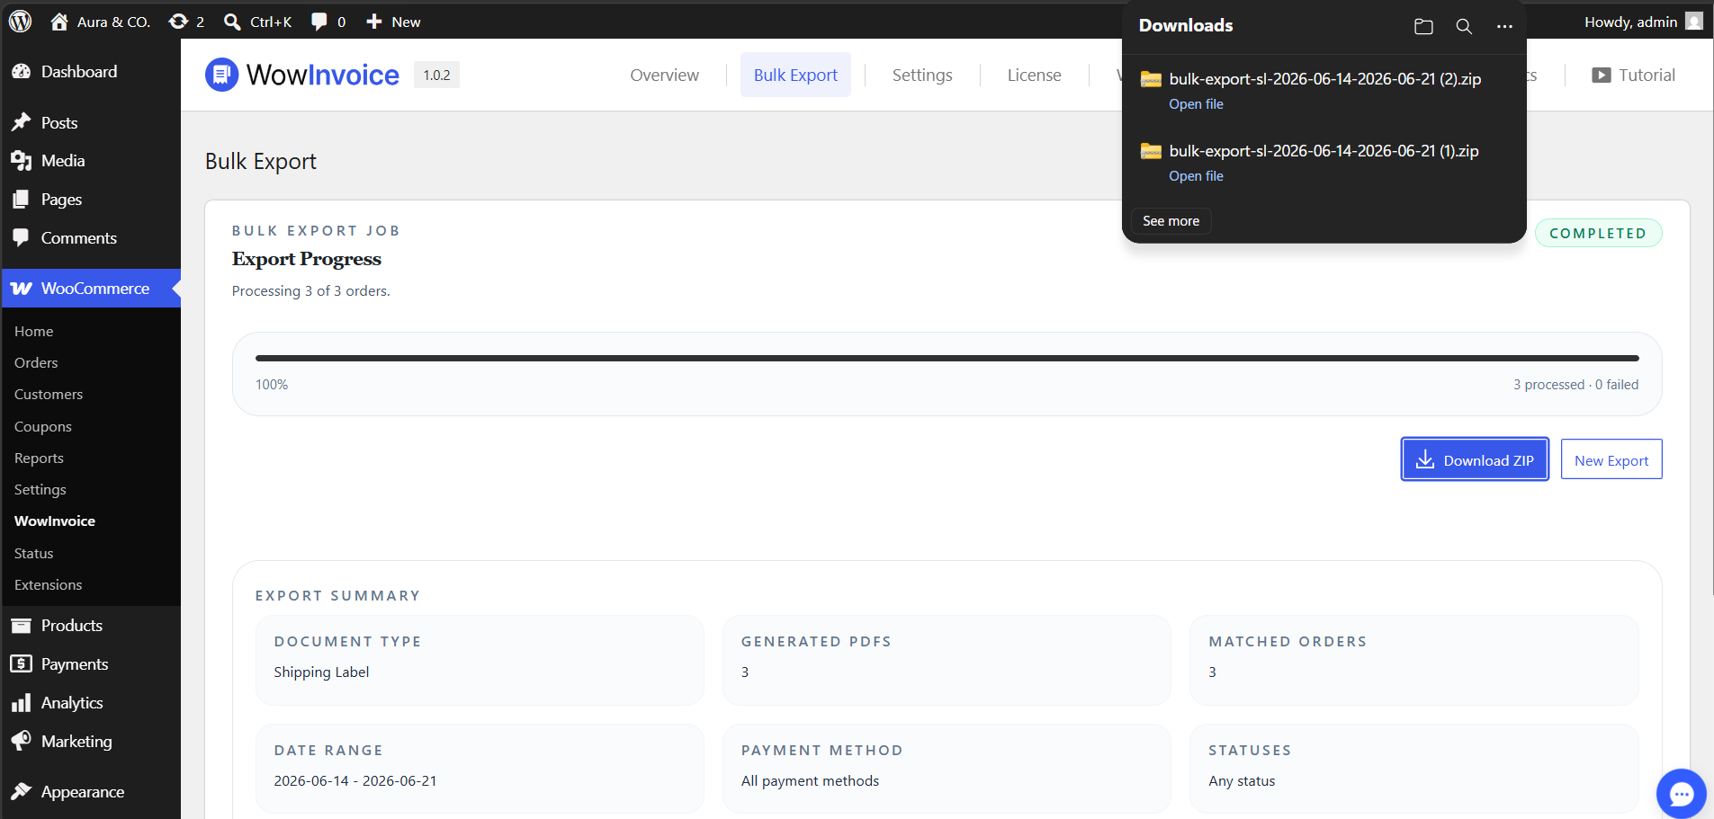Open the Coupons submenu item
The width and height of the screenshot is (1714, 819).
coord(43,427)
